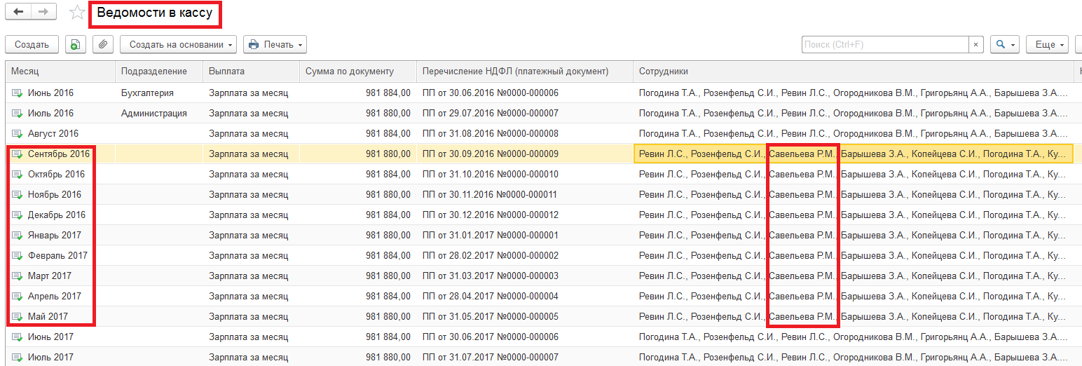1082x366 pixels.
Task: Click the employees cell in Август 2016 row
Action: (x=853, y=133)
